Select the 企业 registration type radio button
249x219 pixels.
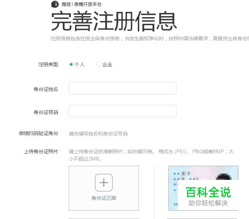pos(99,64)
